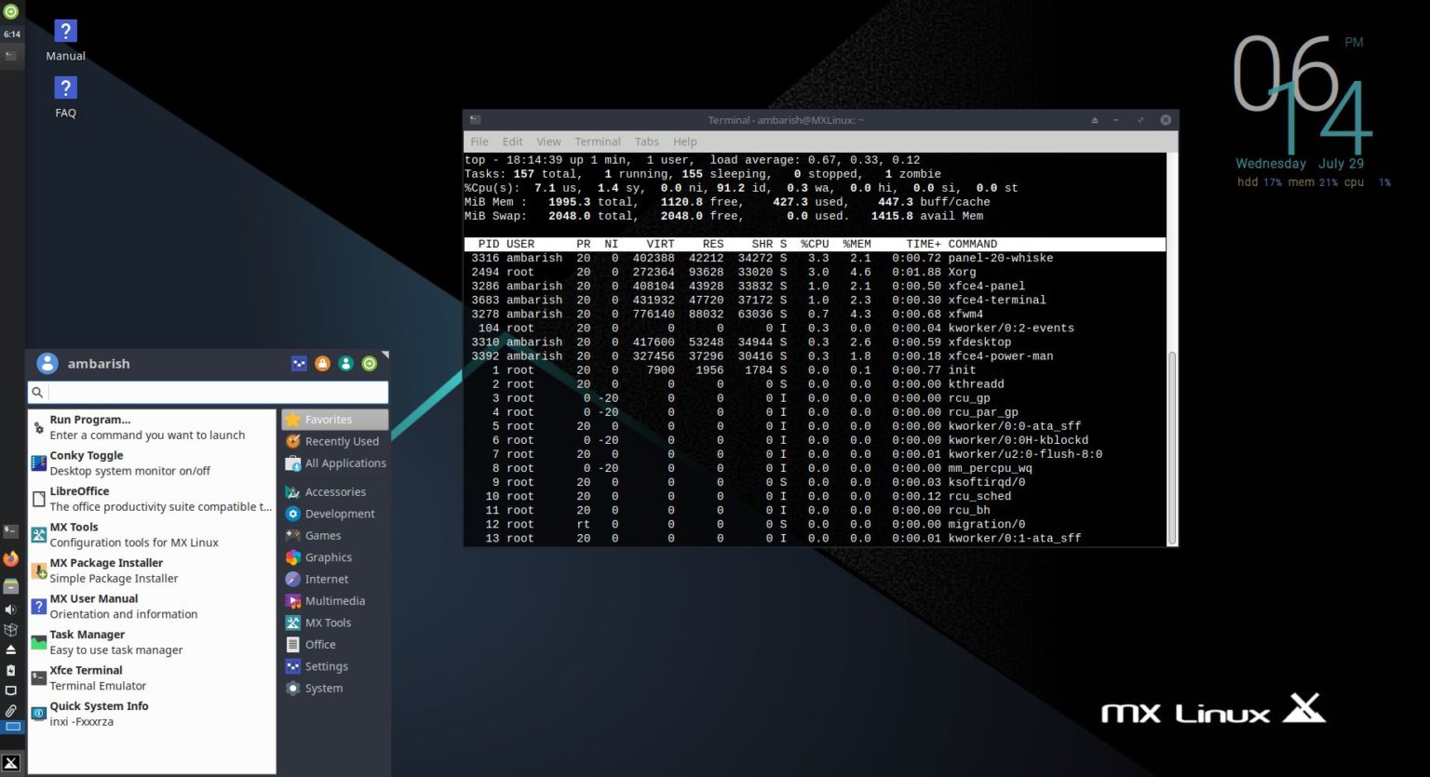
Task: Click the panel-20-whiske process row
Action: [x=815, y=258]
